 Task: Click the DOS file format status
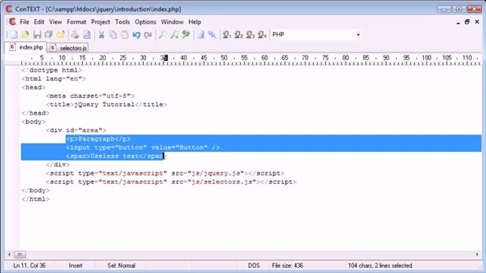[x=254, y=266]
